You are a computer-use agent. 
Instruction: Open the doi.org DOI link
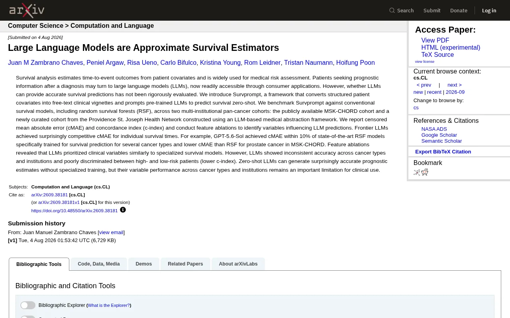click(x=75, y=211)
